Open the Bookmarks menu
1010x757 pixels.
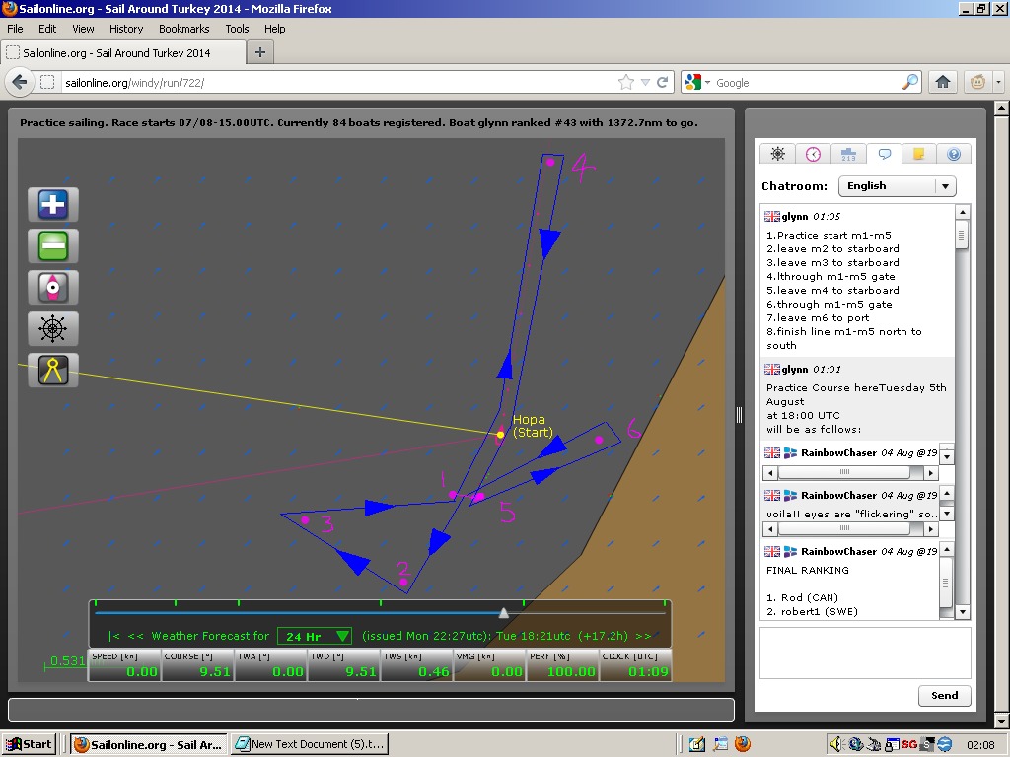(184, 29)
